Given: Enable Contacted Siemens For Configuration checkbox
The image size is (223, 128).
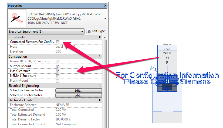Looking at the screenshot, I should [58, 42].
